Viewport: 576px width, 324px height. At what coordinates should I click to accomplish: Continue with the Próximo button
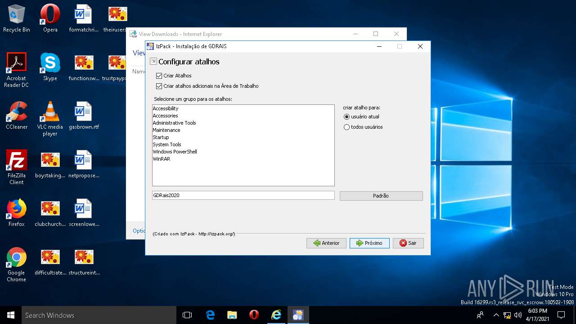(369, 243)
